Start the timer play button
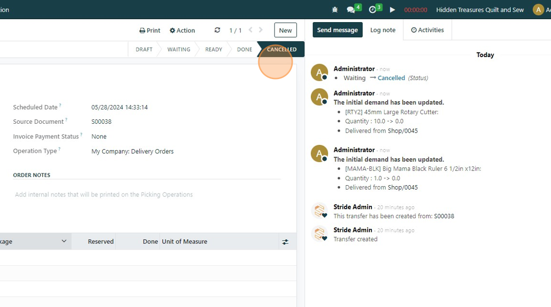This screenshot has width=551, height=307. (x=392, y=10)
